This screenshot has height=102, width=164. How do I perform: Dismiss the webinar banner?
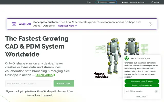(x=150, y=24)
